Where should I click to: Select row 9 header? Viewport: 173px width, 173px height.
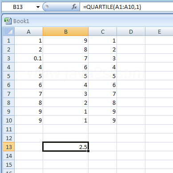pyautogui.click(x=9, y=111)
